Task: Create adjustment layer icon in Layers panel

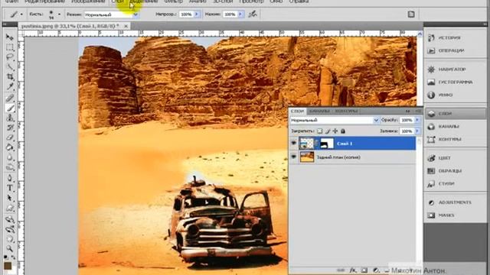Action: 376,270
